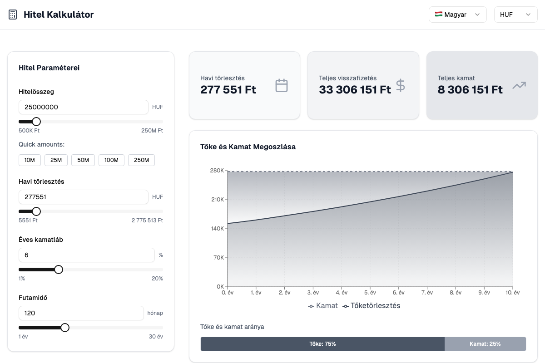Focus the Hitelösszeg input field
The width and height of the screenshot is (545, 363).
pyautogui.click(x=83, y=107)
